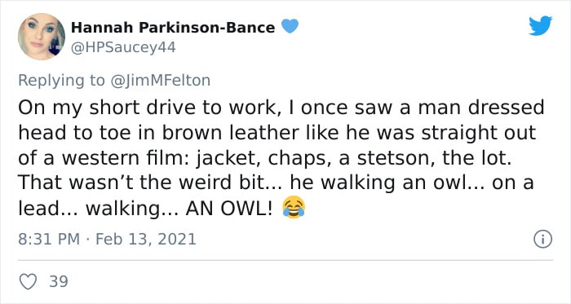The image size is (571, 304).
Task: Open the Hannah Parkinson-Bance display name
Action: point(173,27)
